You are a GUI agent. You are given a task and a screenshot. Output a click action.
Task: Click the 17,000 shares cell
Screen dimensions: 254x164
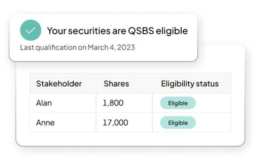(115, 123)
